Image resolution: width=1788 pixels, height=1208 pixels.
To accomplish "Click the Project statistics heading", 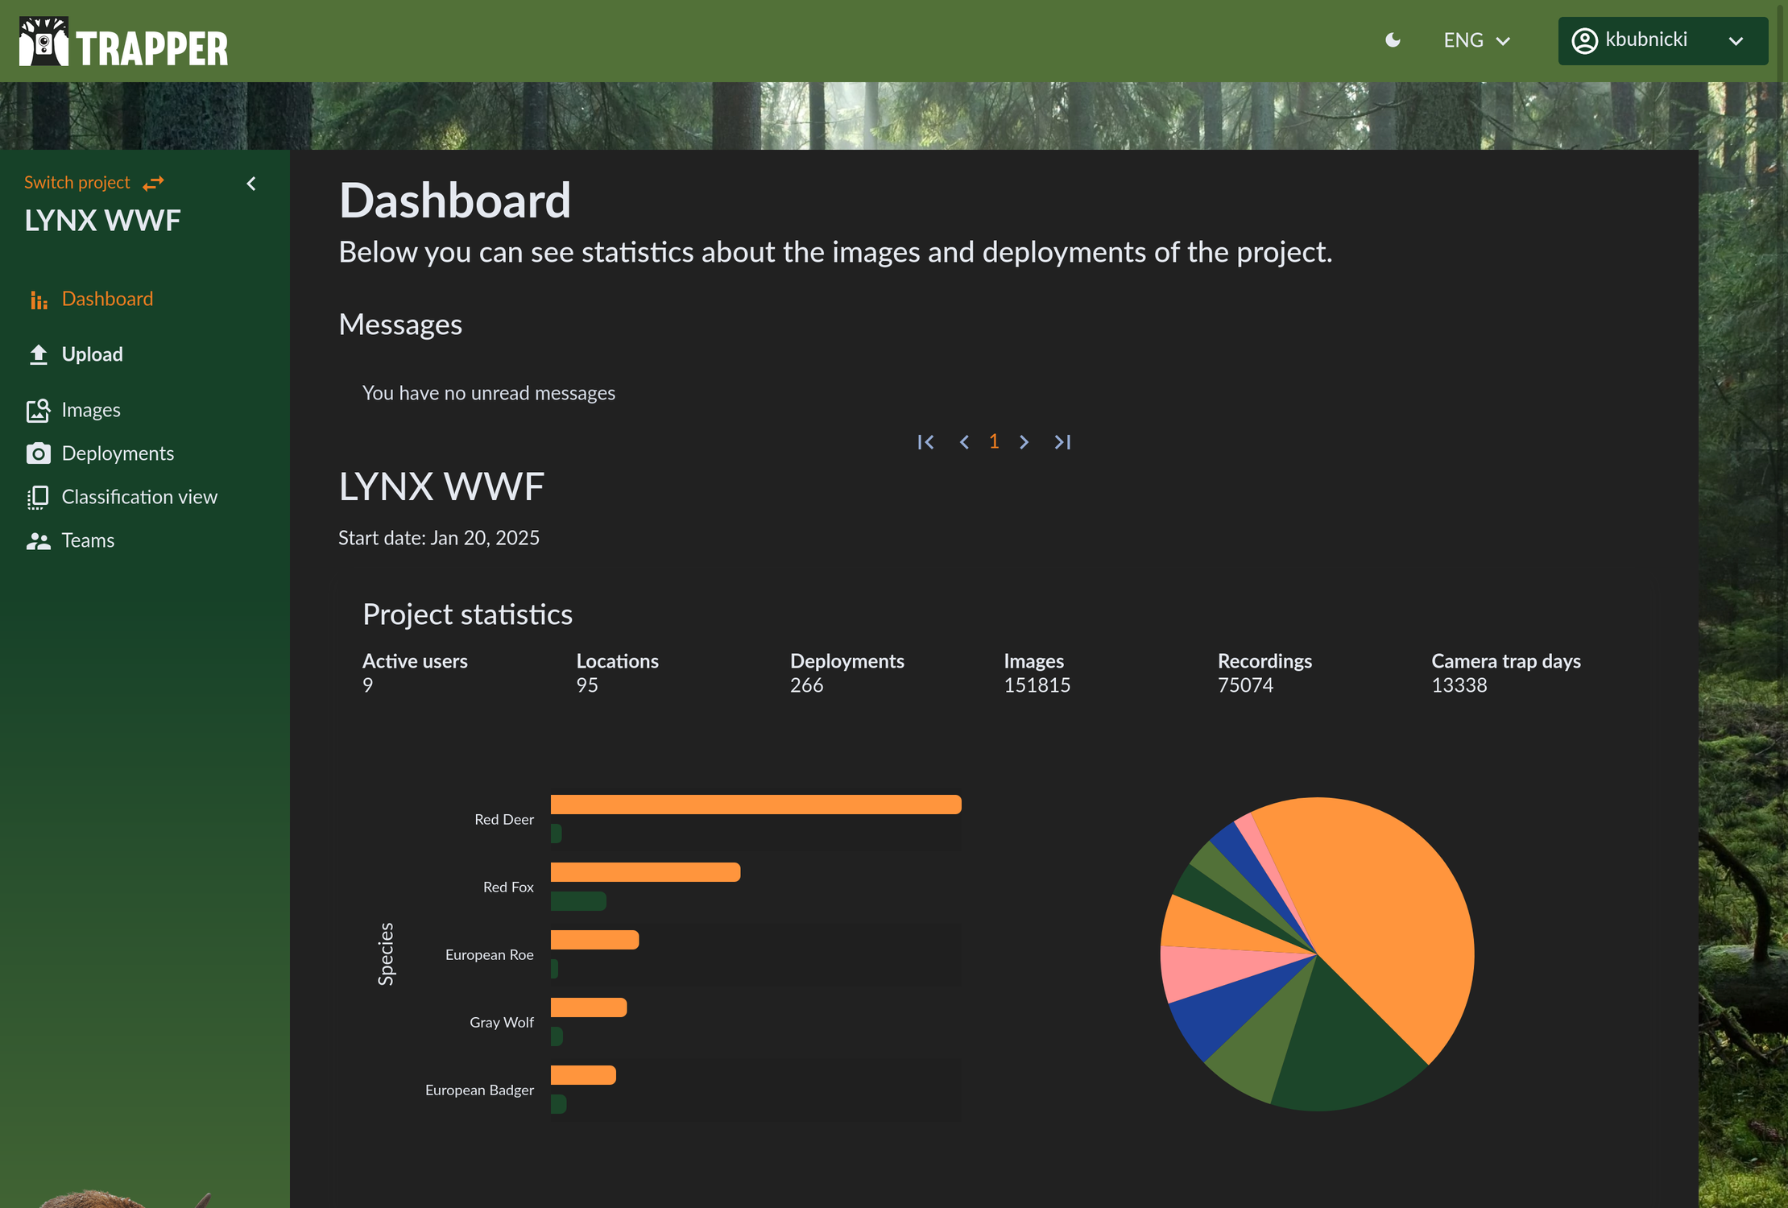I will click(x=467, y=614).
